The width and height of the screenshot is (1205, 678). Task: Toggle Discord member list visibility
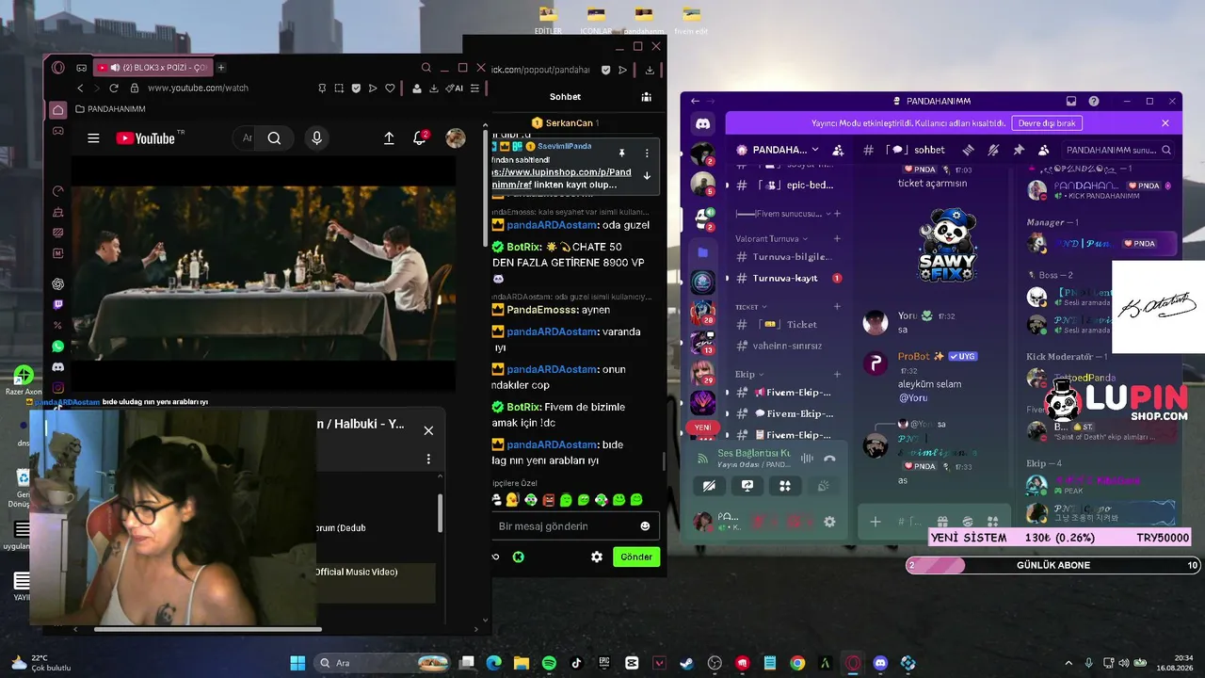pyautogui.click(x=1043, y=150)
